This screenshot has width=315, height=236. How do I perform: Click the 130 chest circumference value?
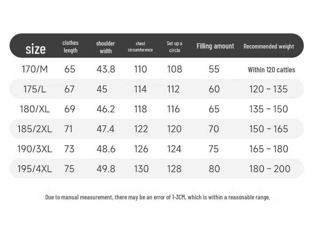point(141,169)
